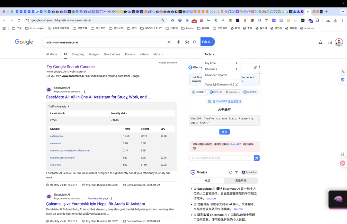Open the floating grid-plus widget icon

(x=343, y=154)
